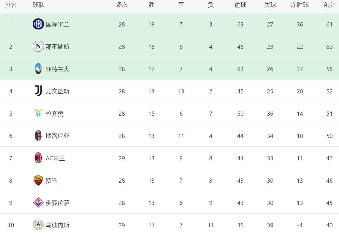Click the 进球 column header

(x=240, y=5)
